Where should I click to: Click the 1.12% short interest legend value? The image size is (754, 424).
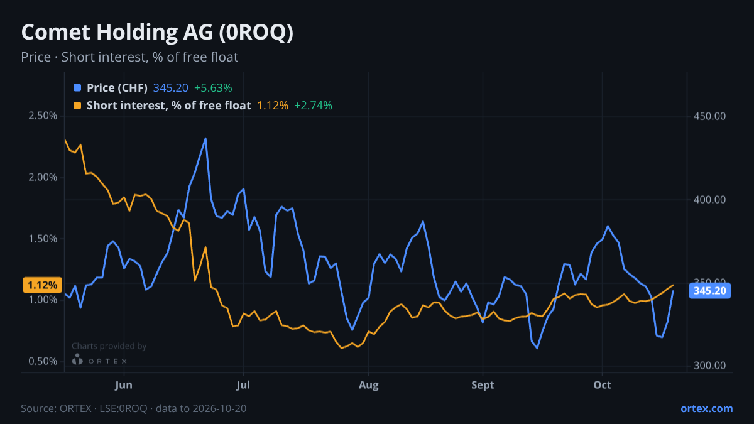pos(273,106)
